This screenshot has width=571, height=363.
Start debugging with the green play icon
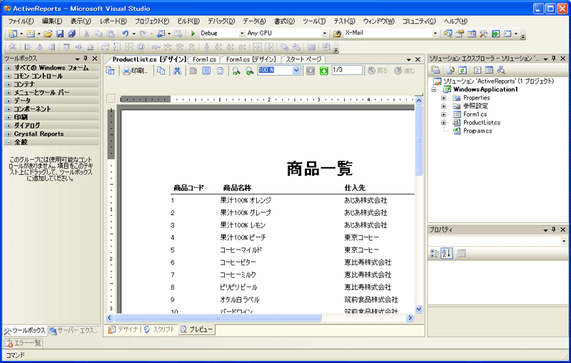193,34
